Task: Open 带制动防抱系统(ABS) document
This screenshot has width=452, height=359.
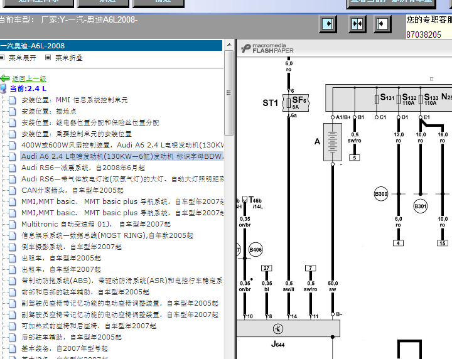Action: click(122, 281)
